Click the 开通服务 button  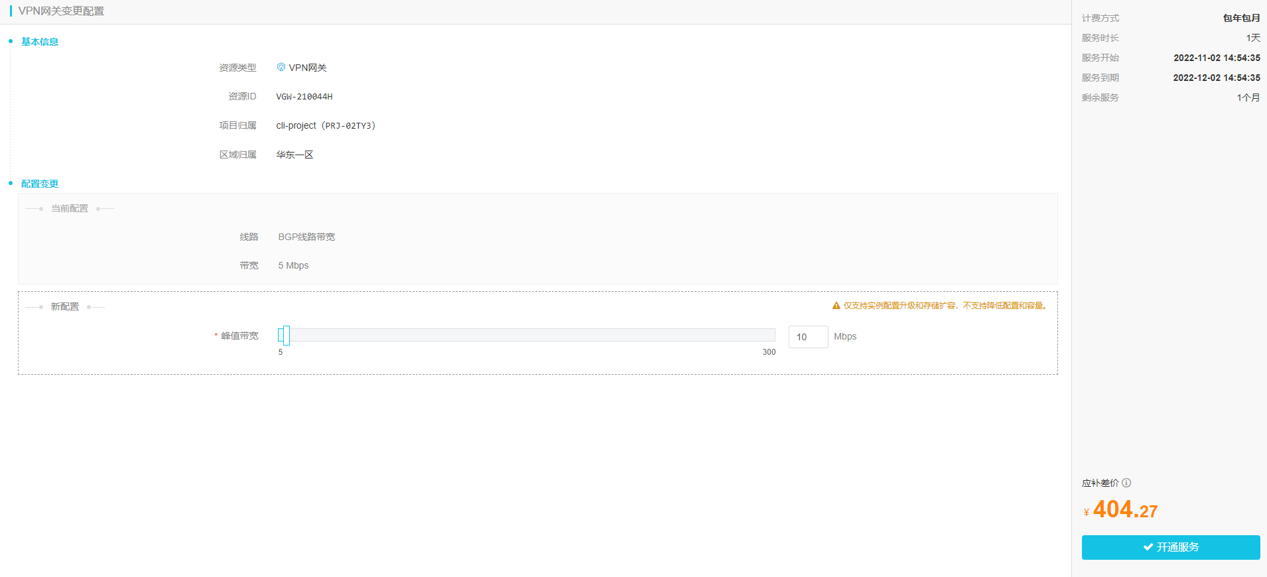point(1171,547)
